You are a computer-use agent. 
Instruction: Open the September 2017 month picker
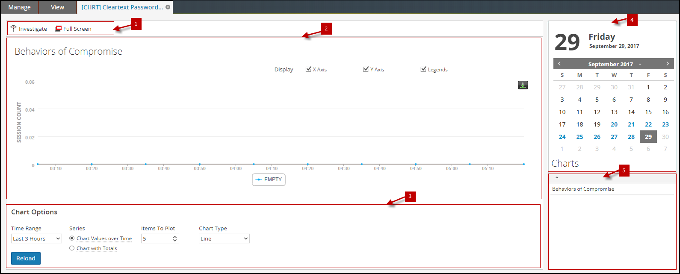(614, 64)
